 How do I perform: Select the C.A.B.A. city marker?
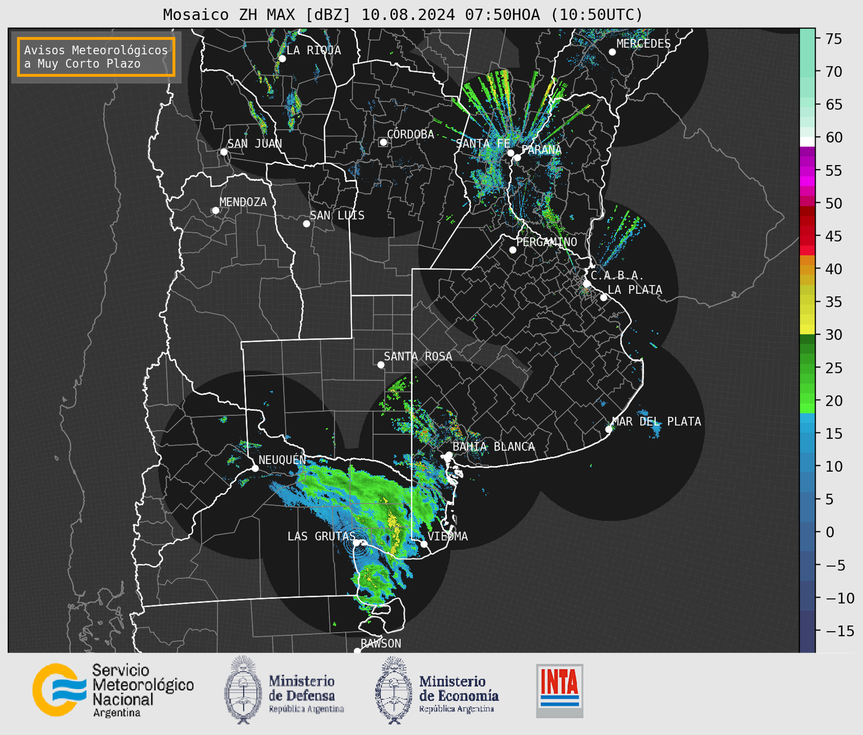pos(587,284)
